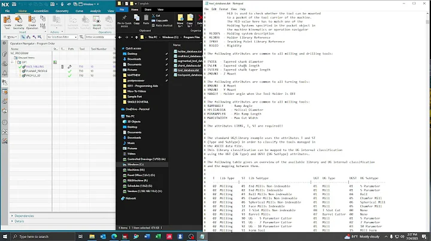The image size is (431, 241).
Task: Click This PC in Explorer breadcrumb
Action: tap(153, 37)
